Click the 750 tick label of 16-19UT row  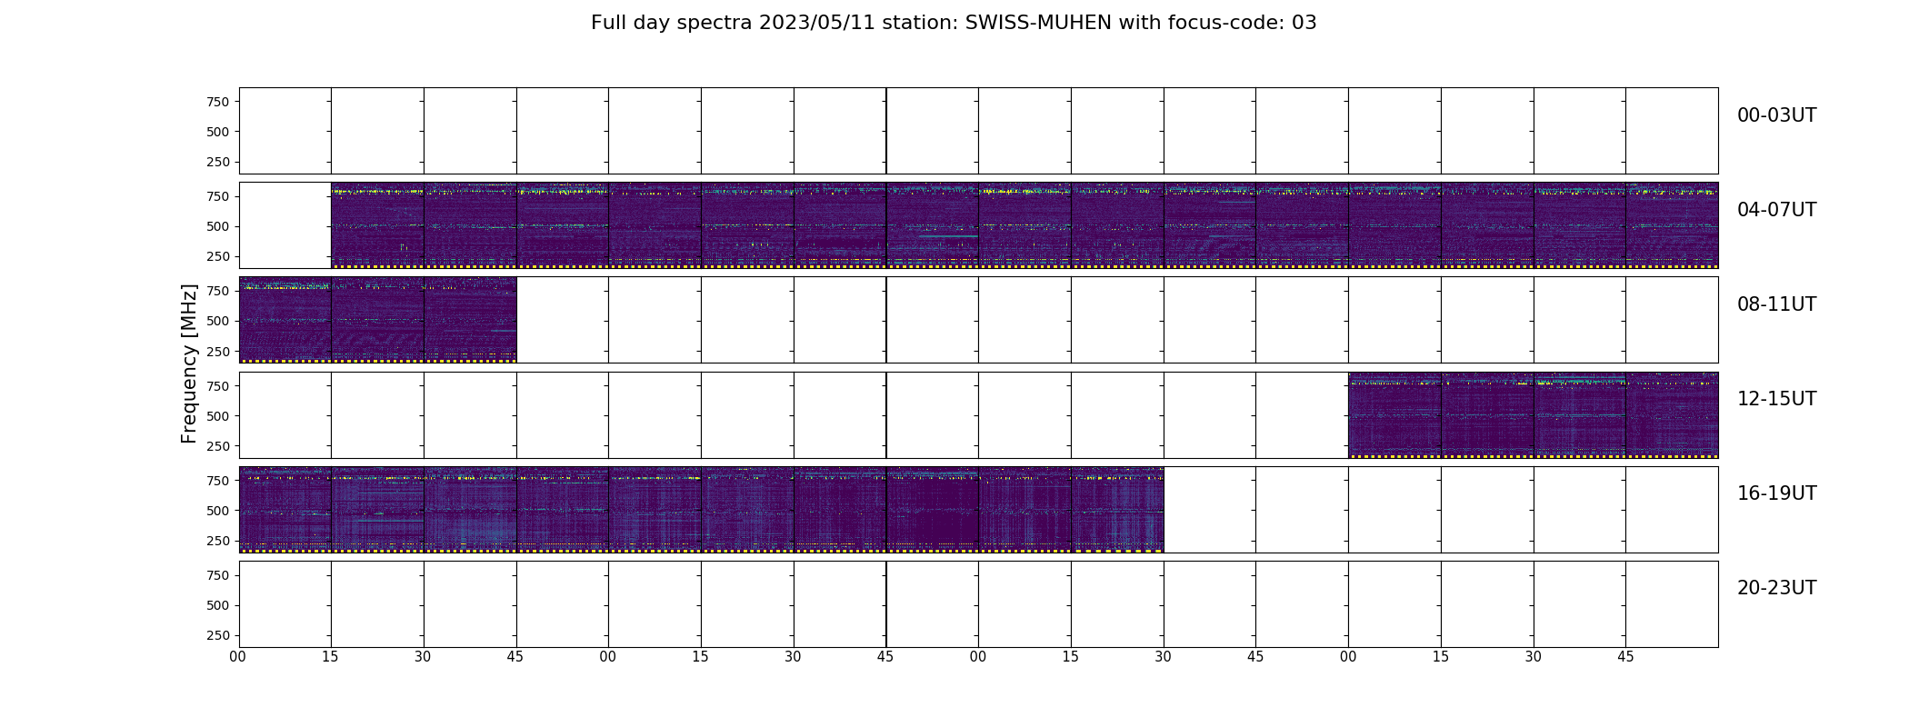click(x=218, y=481)
